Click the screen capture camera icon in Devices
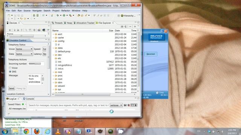 point(39,30)
